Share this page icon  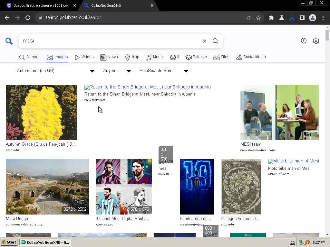tap(248, 18)
